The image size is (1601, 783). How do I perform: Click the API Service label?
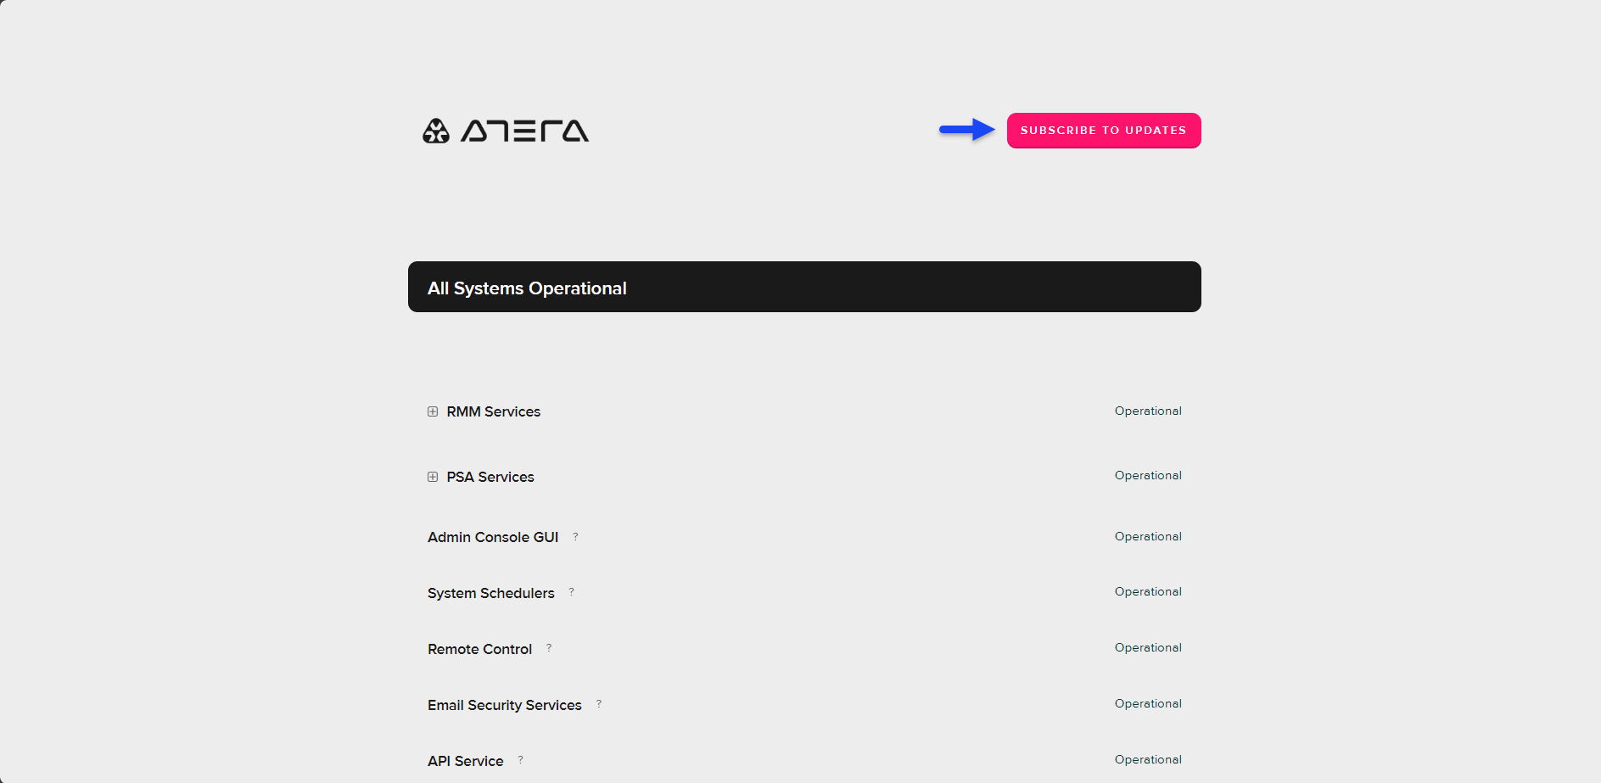tap(466, 761)
